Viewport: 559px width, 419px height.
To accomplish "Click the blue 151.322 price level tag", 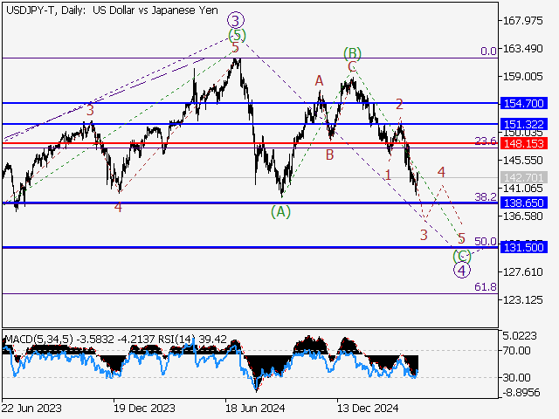I will click(525, 124).
